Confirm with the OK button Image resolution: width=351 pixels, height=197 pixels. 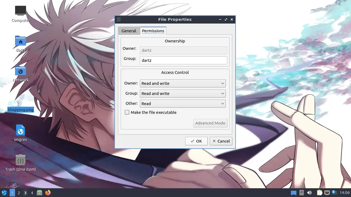click(x=196, y=141)
